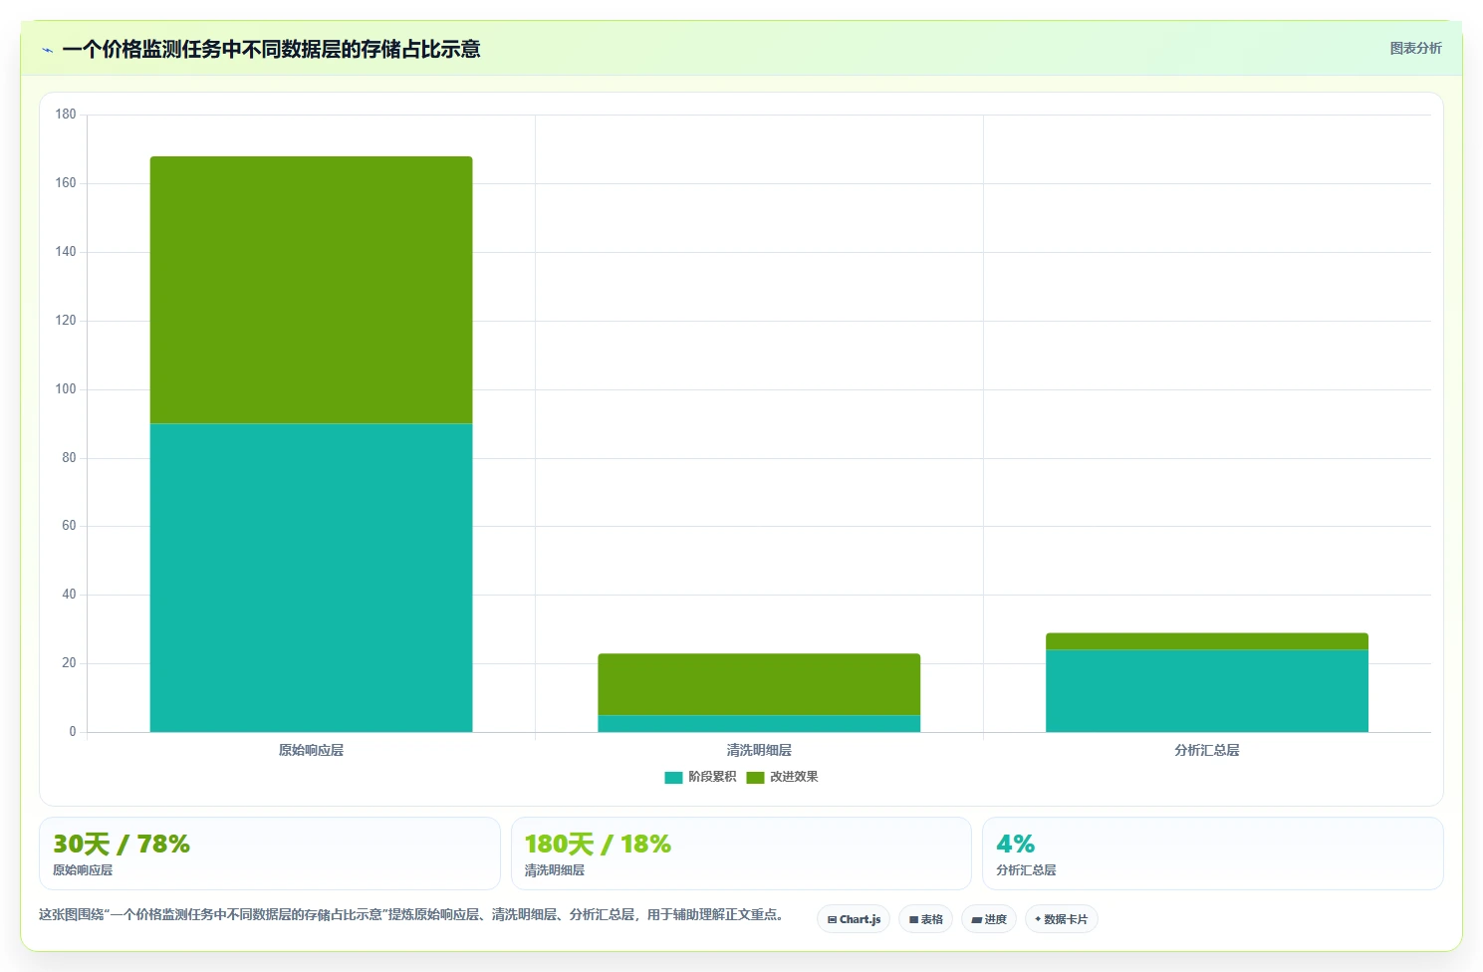This screenshot has height=972, width=1483.
Task: Click the 原始响应层 x-axis label
Action: [311, 750]
